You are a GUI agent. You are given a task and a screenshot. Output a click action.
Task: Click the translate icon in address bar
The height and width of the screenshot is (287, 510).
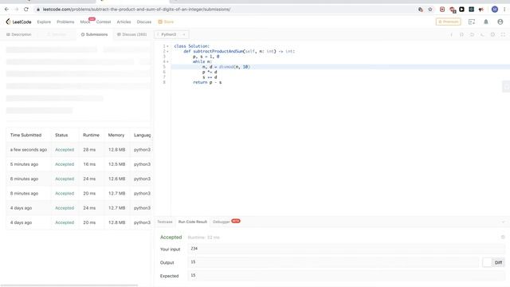(x=421, y=10)
